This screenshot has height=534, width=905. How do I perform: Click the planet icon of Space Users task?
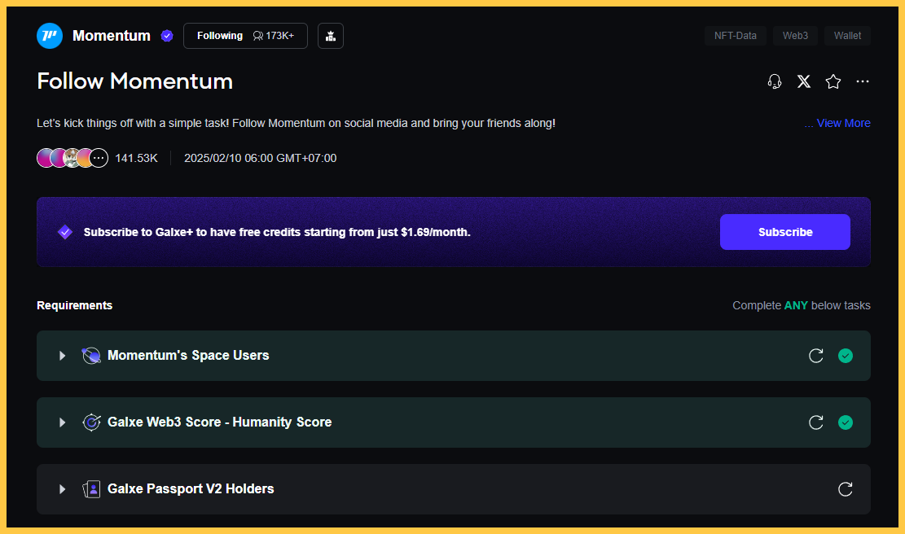(x=91, y=356)
